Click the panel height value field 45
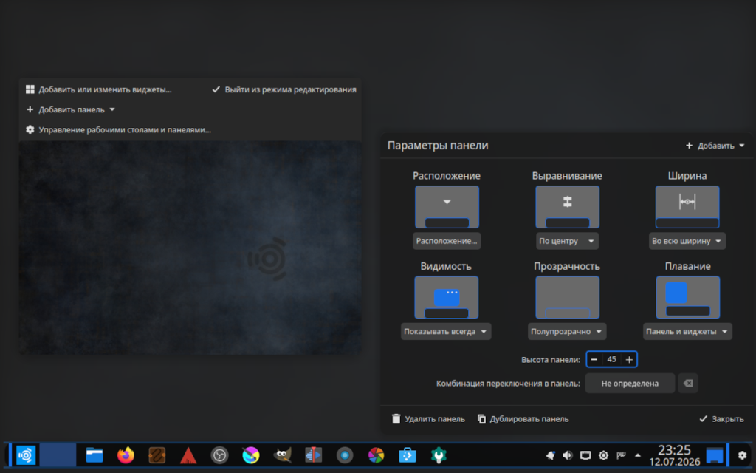Viewport: 756px width, 473px height. point(612,360)
